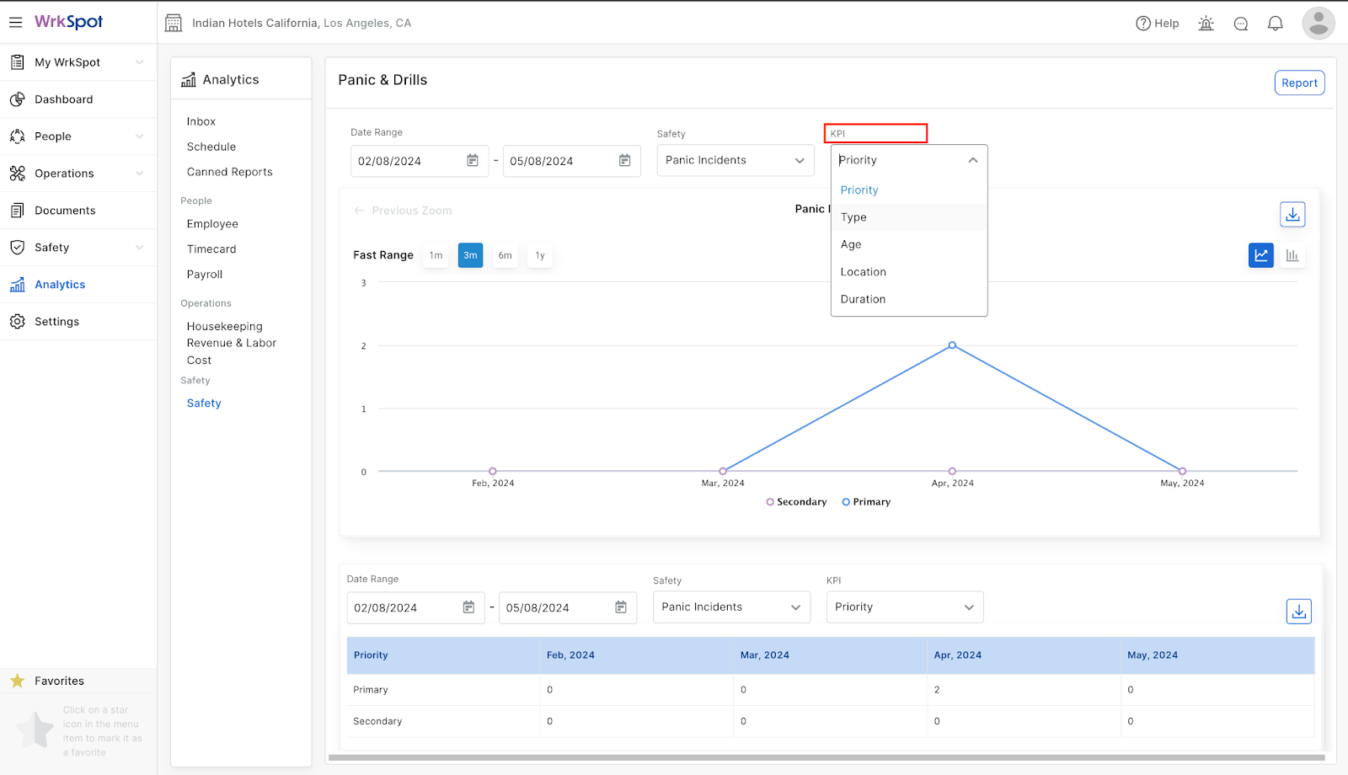Expand the Panic Incidents safety dropdown

[736, 160]
